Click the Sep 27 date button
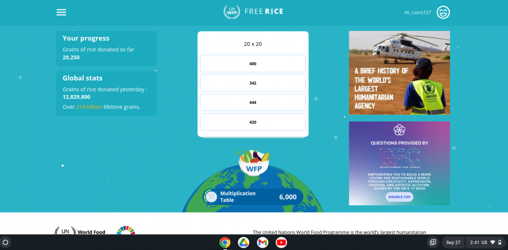The width and height of the screenshot is (508, 250). point(453,242)
